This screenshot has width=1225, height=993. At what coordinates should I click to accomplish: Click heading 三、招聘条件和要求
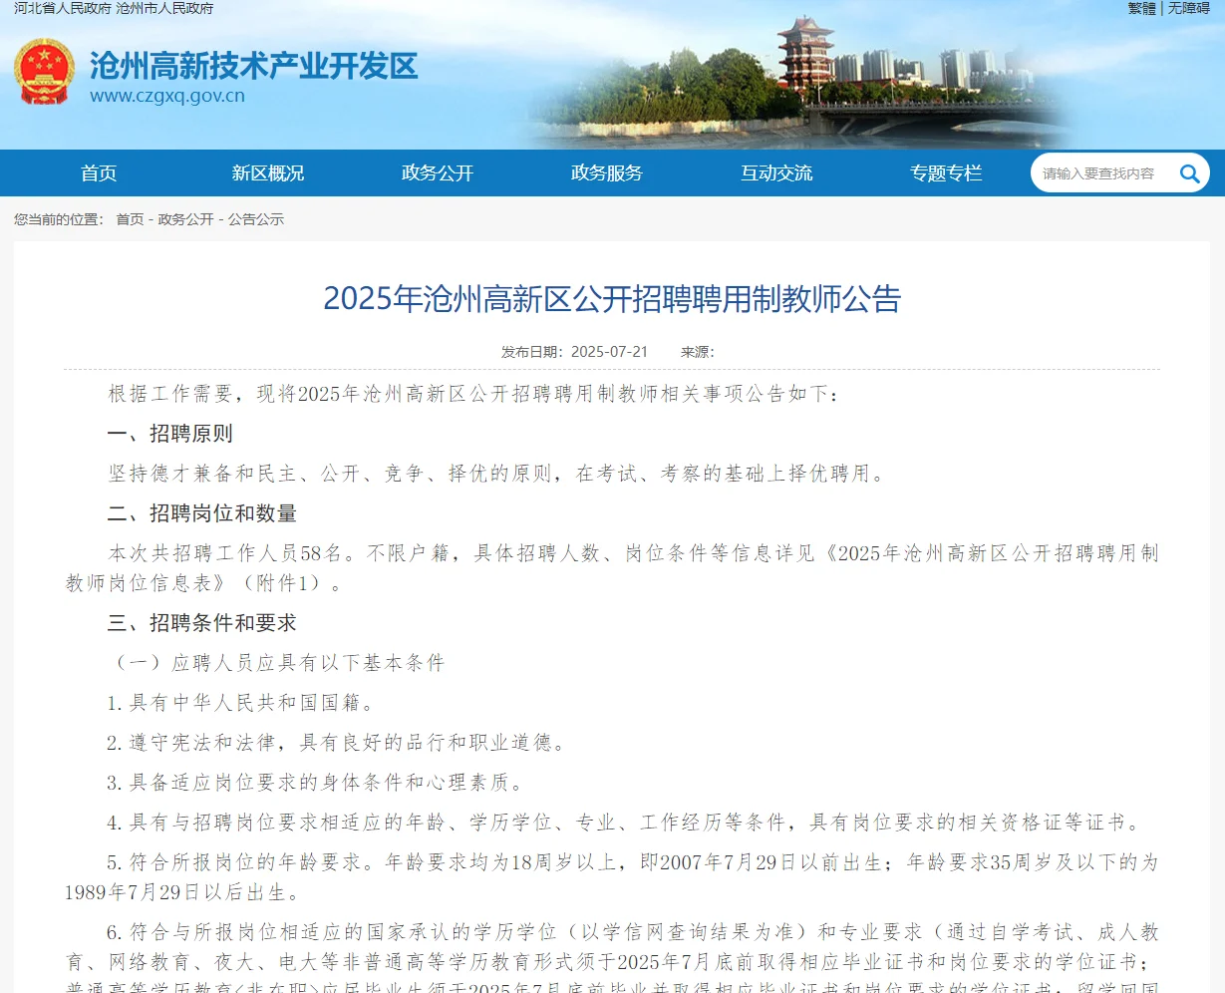[x=202, y=623]
